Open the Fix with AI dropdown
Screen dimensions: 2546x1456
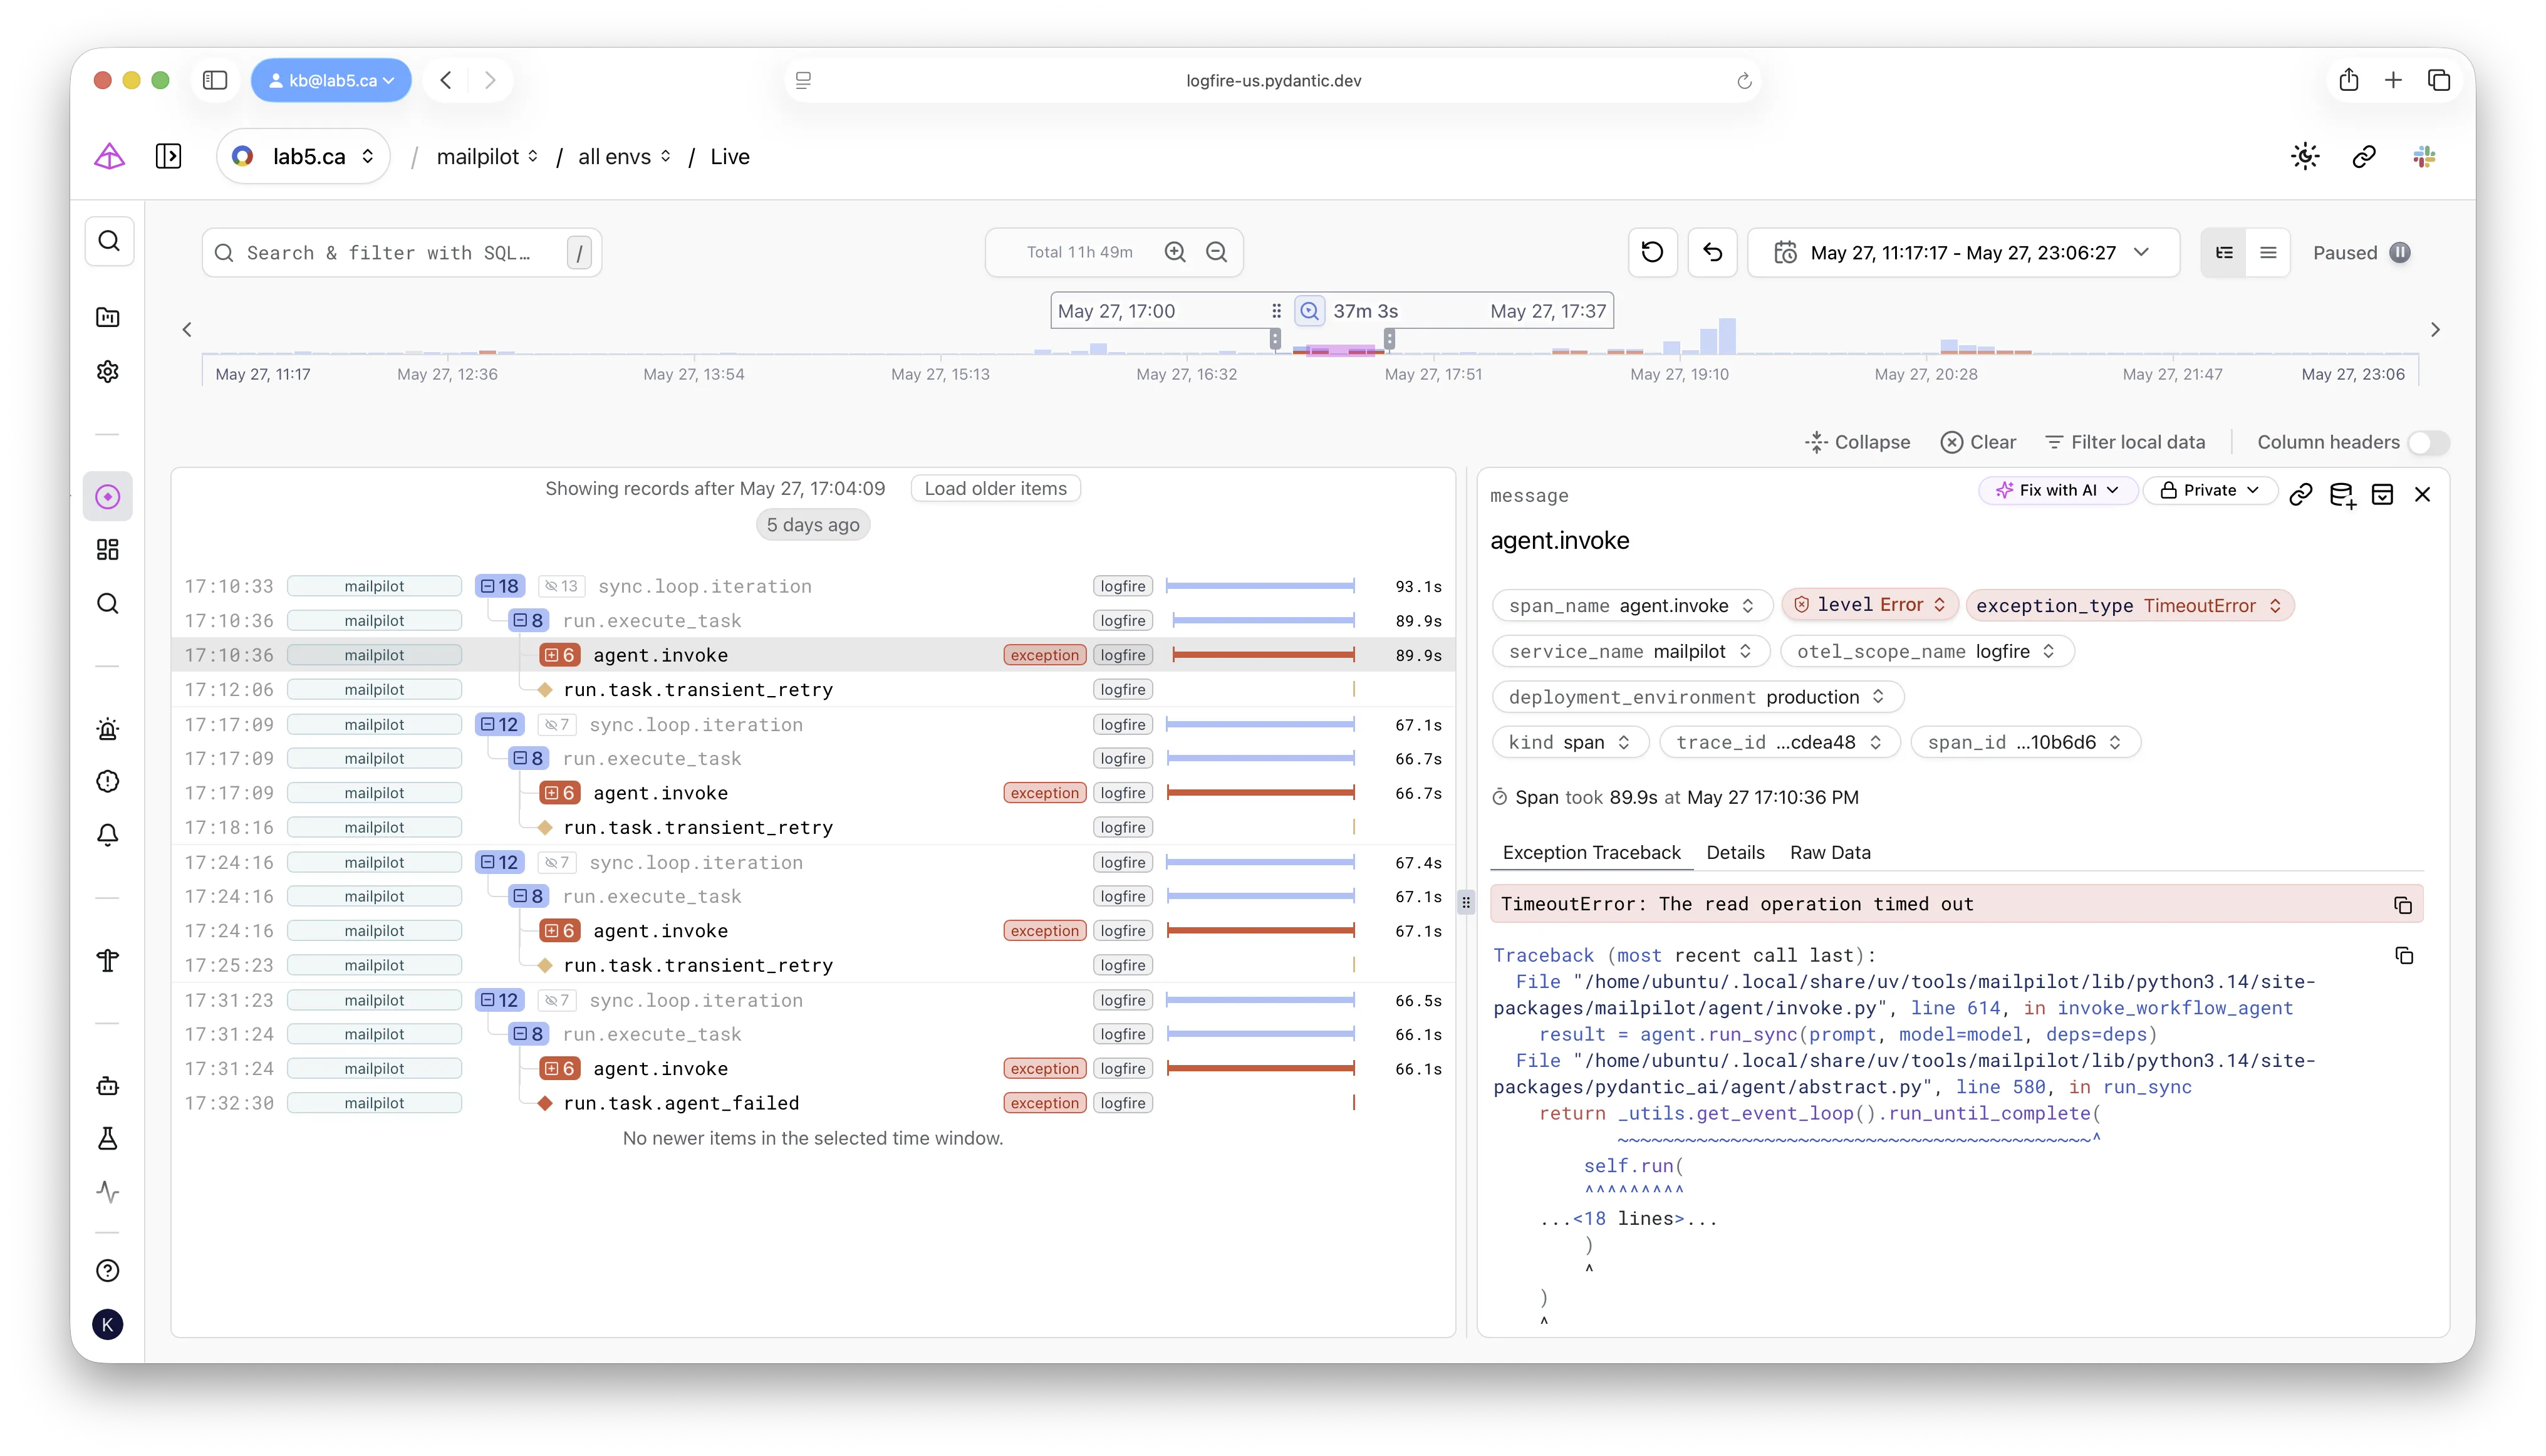[2058, 490]
